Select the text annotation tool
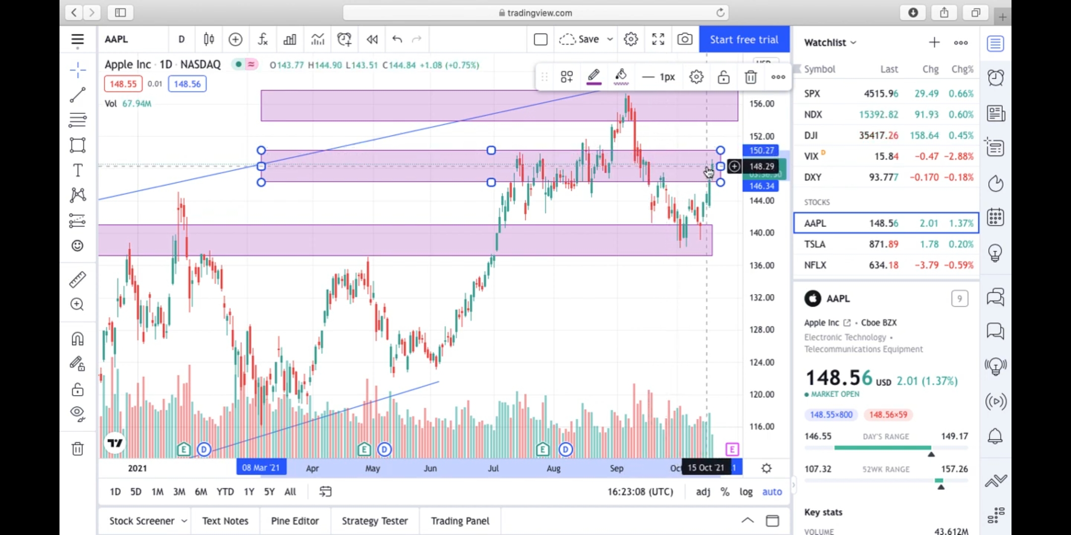 click(x=77, y=170)
